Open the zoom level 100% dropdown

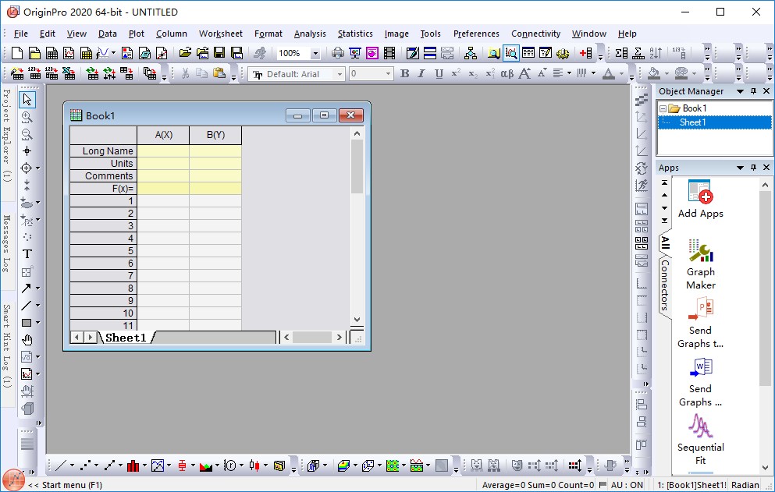[315, 54]
